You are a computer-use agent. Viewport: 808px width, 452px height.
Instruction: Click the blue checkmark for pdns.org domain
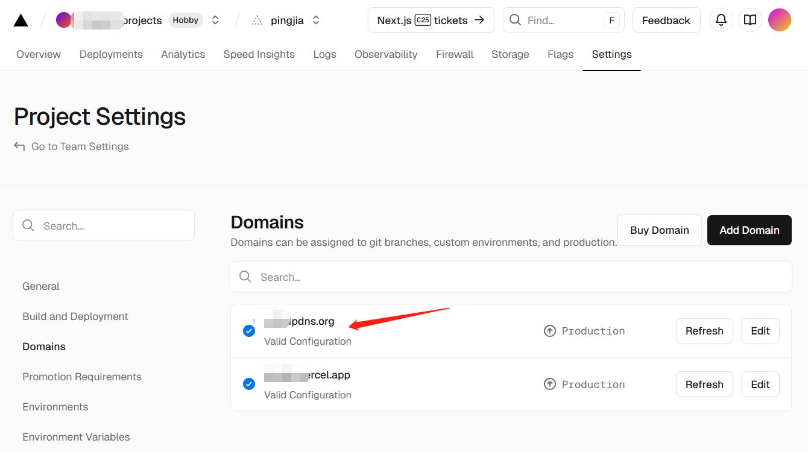[x=248, y=331]
